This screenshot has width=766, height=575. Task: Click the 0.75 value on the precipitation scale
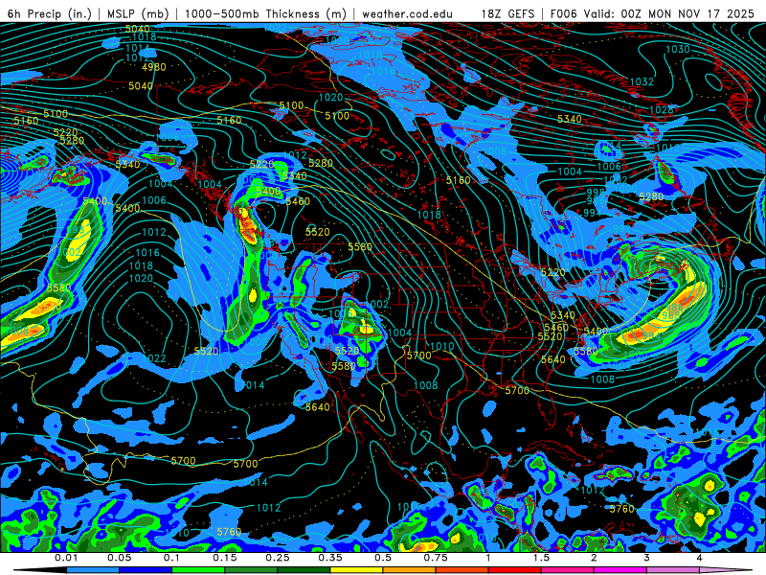coord(436,558)
